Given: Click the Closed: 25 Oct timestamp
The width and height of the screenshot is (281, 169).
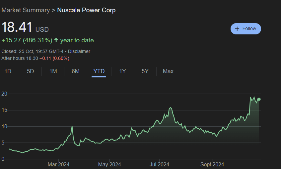Looking at the screenshot, I should tap(33, 52).
